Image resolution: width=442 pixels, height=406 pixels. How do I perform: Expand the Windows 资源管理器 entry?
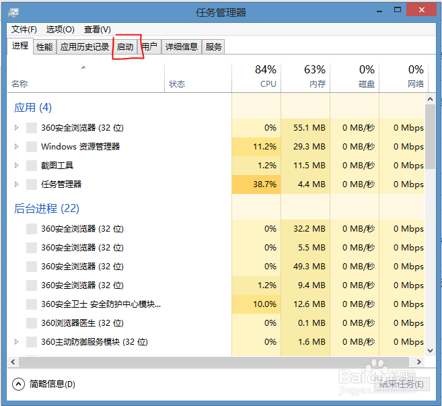click(x=16, y=147)
